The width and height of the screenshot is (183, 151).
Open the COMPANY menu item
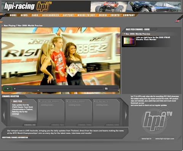tap(129, 15)
